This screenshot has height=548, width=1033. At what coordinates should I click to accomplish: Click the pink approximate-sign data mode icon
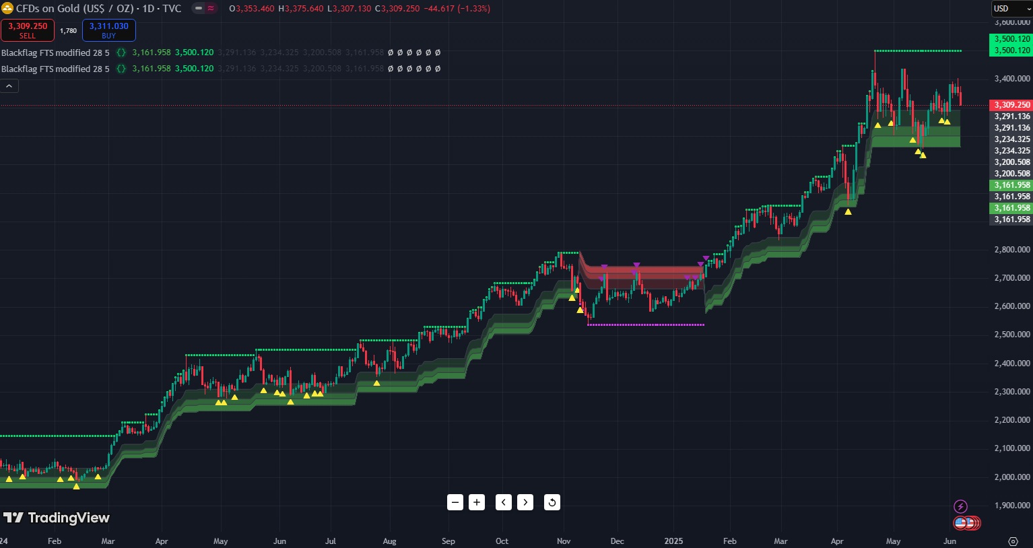click(211, 9)
